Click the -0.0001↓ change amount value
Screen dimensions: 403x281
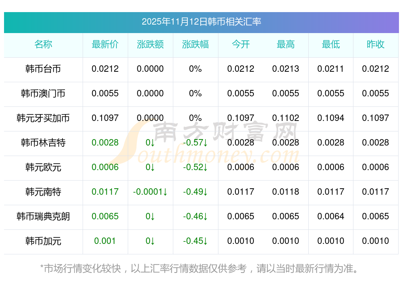click(x=150, y=192)
